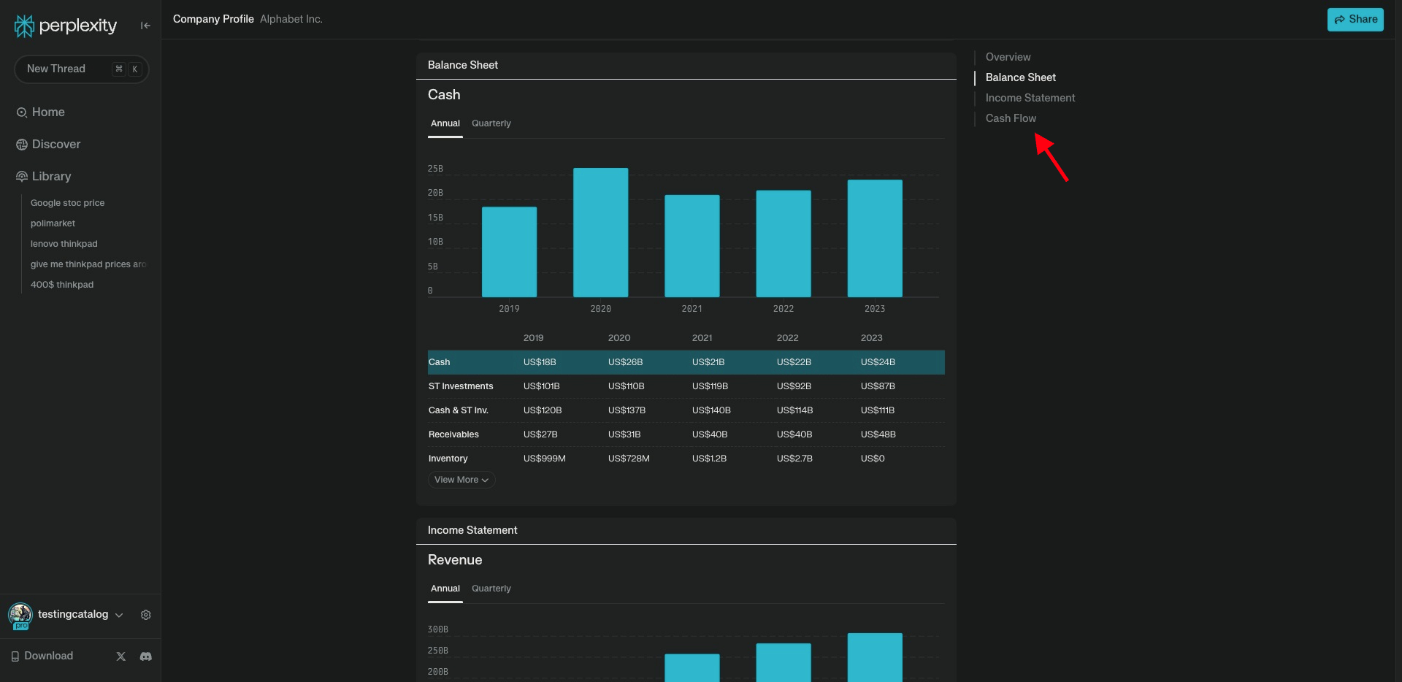Click the Download phone icon

[15, 656]
